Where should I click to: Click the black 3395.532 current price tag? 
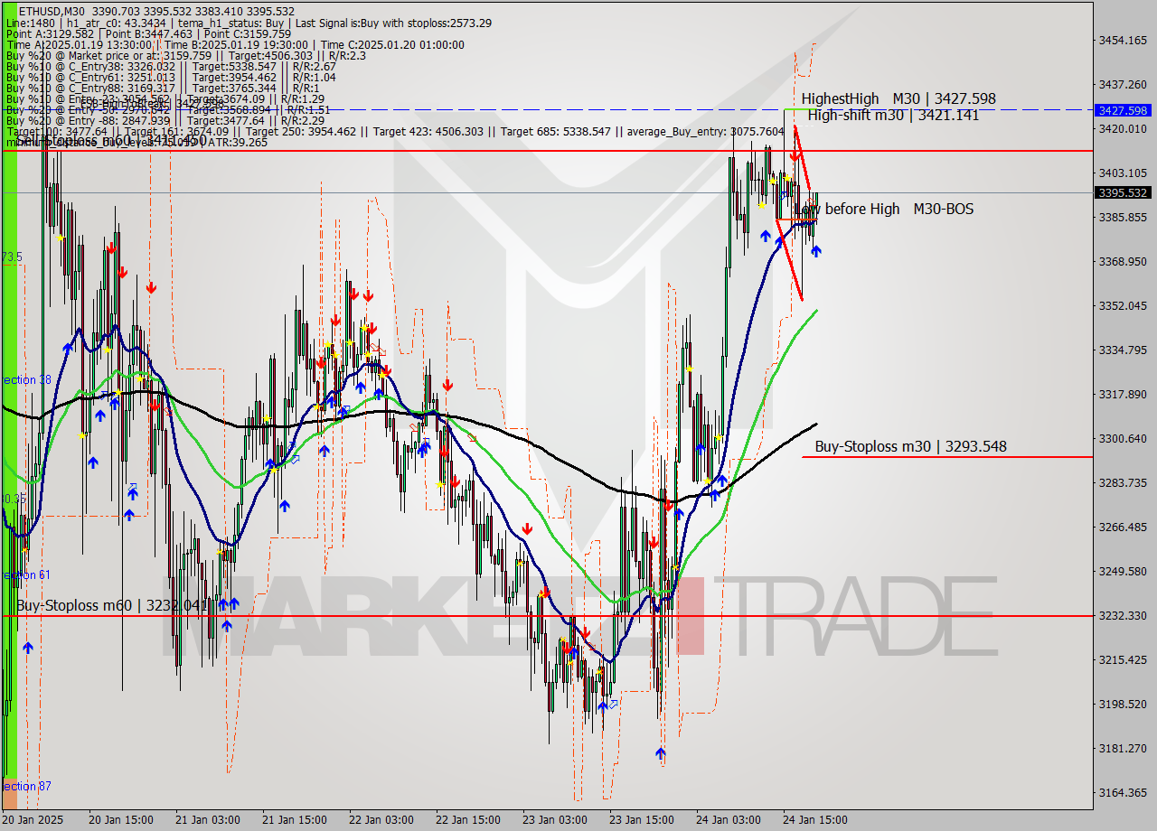pyautogui.click(x=1121, y=192)
